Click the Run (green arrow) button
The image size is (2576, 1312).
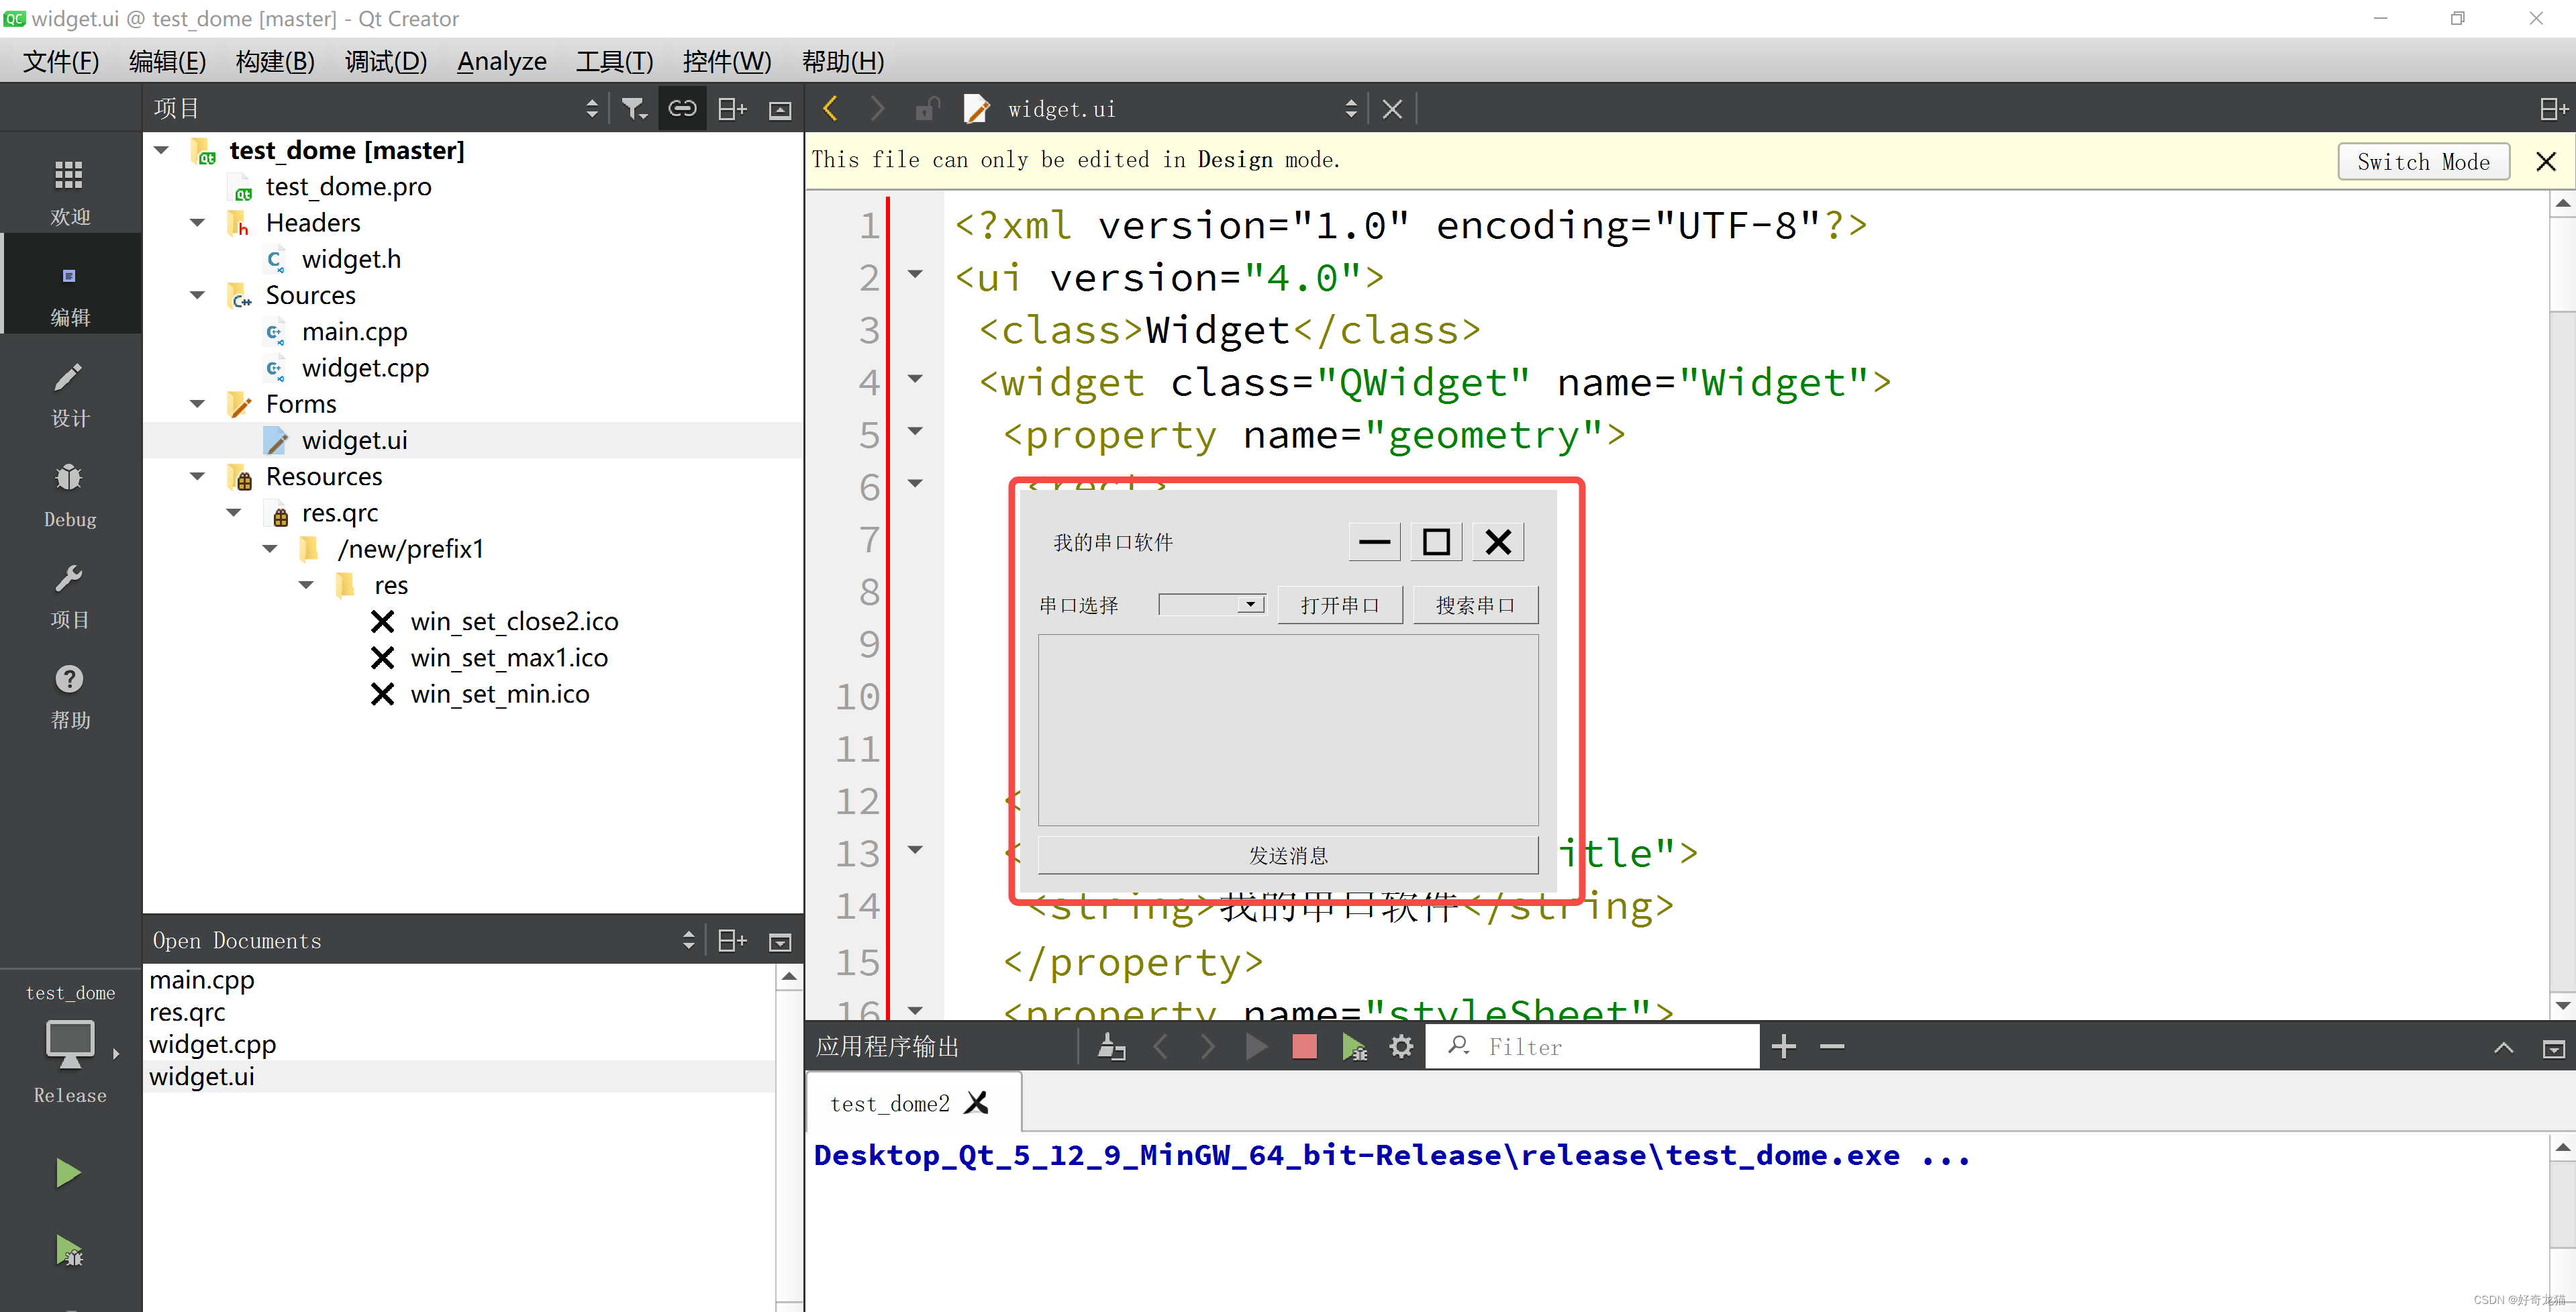tap(67, 1172)
